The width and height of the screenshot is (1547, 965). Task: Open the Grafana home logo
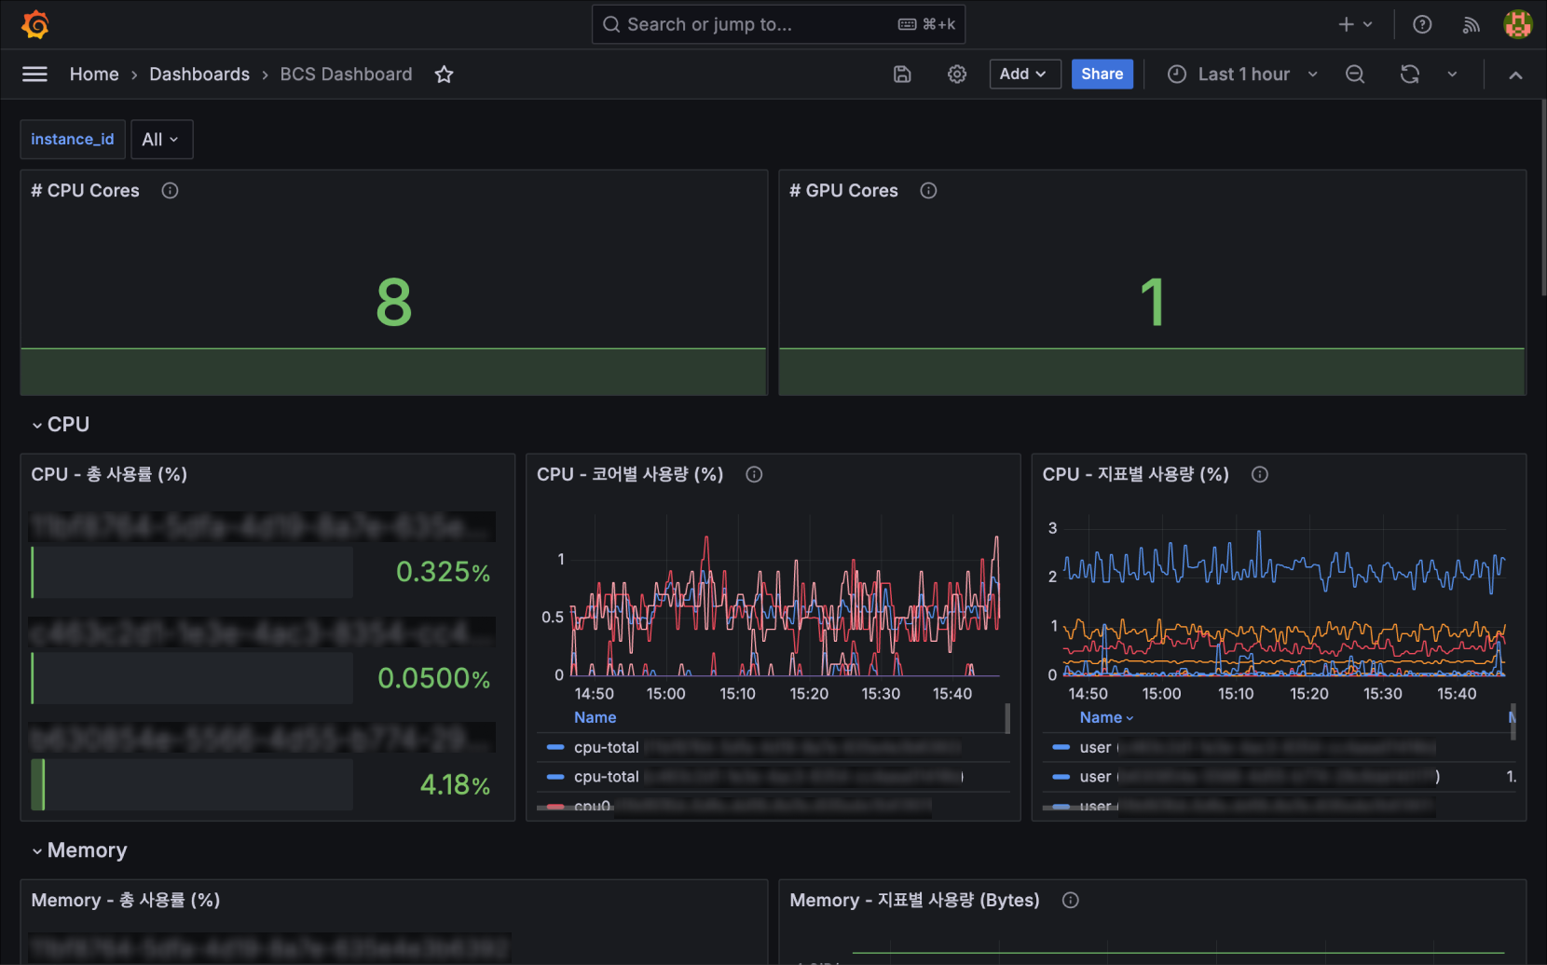pyautogui.click(x=35, y=24)
